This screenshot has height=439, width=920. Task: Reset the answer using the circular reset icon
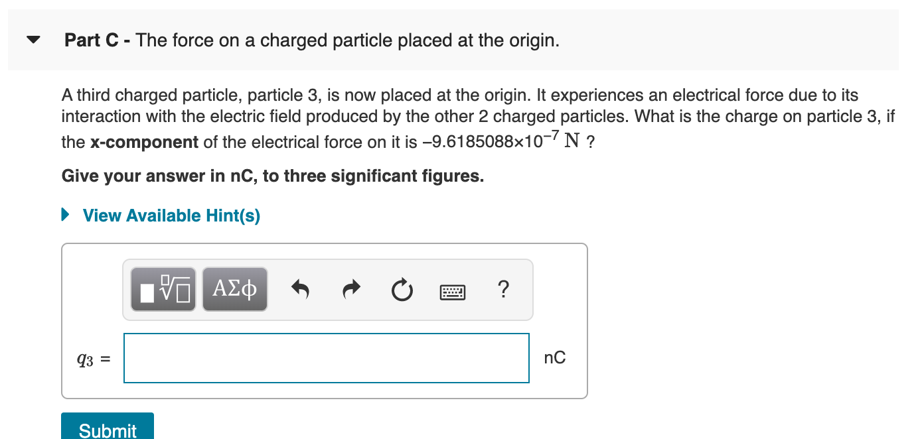(402, 289)
